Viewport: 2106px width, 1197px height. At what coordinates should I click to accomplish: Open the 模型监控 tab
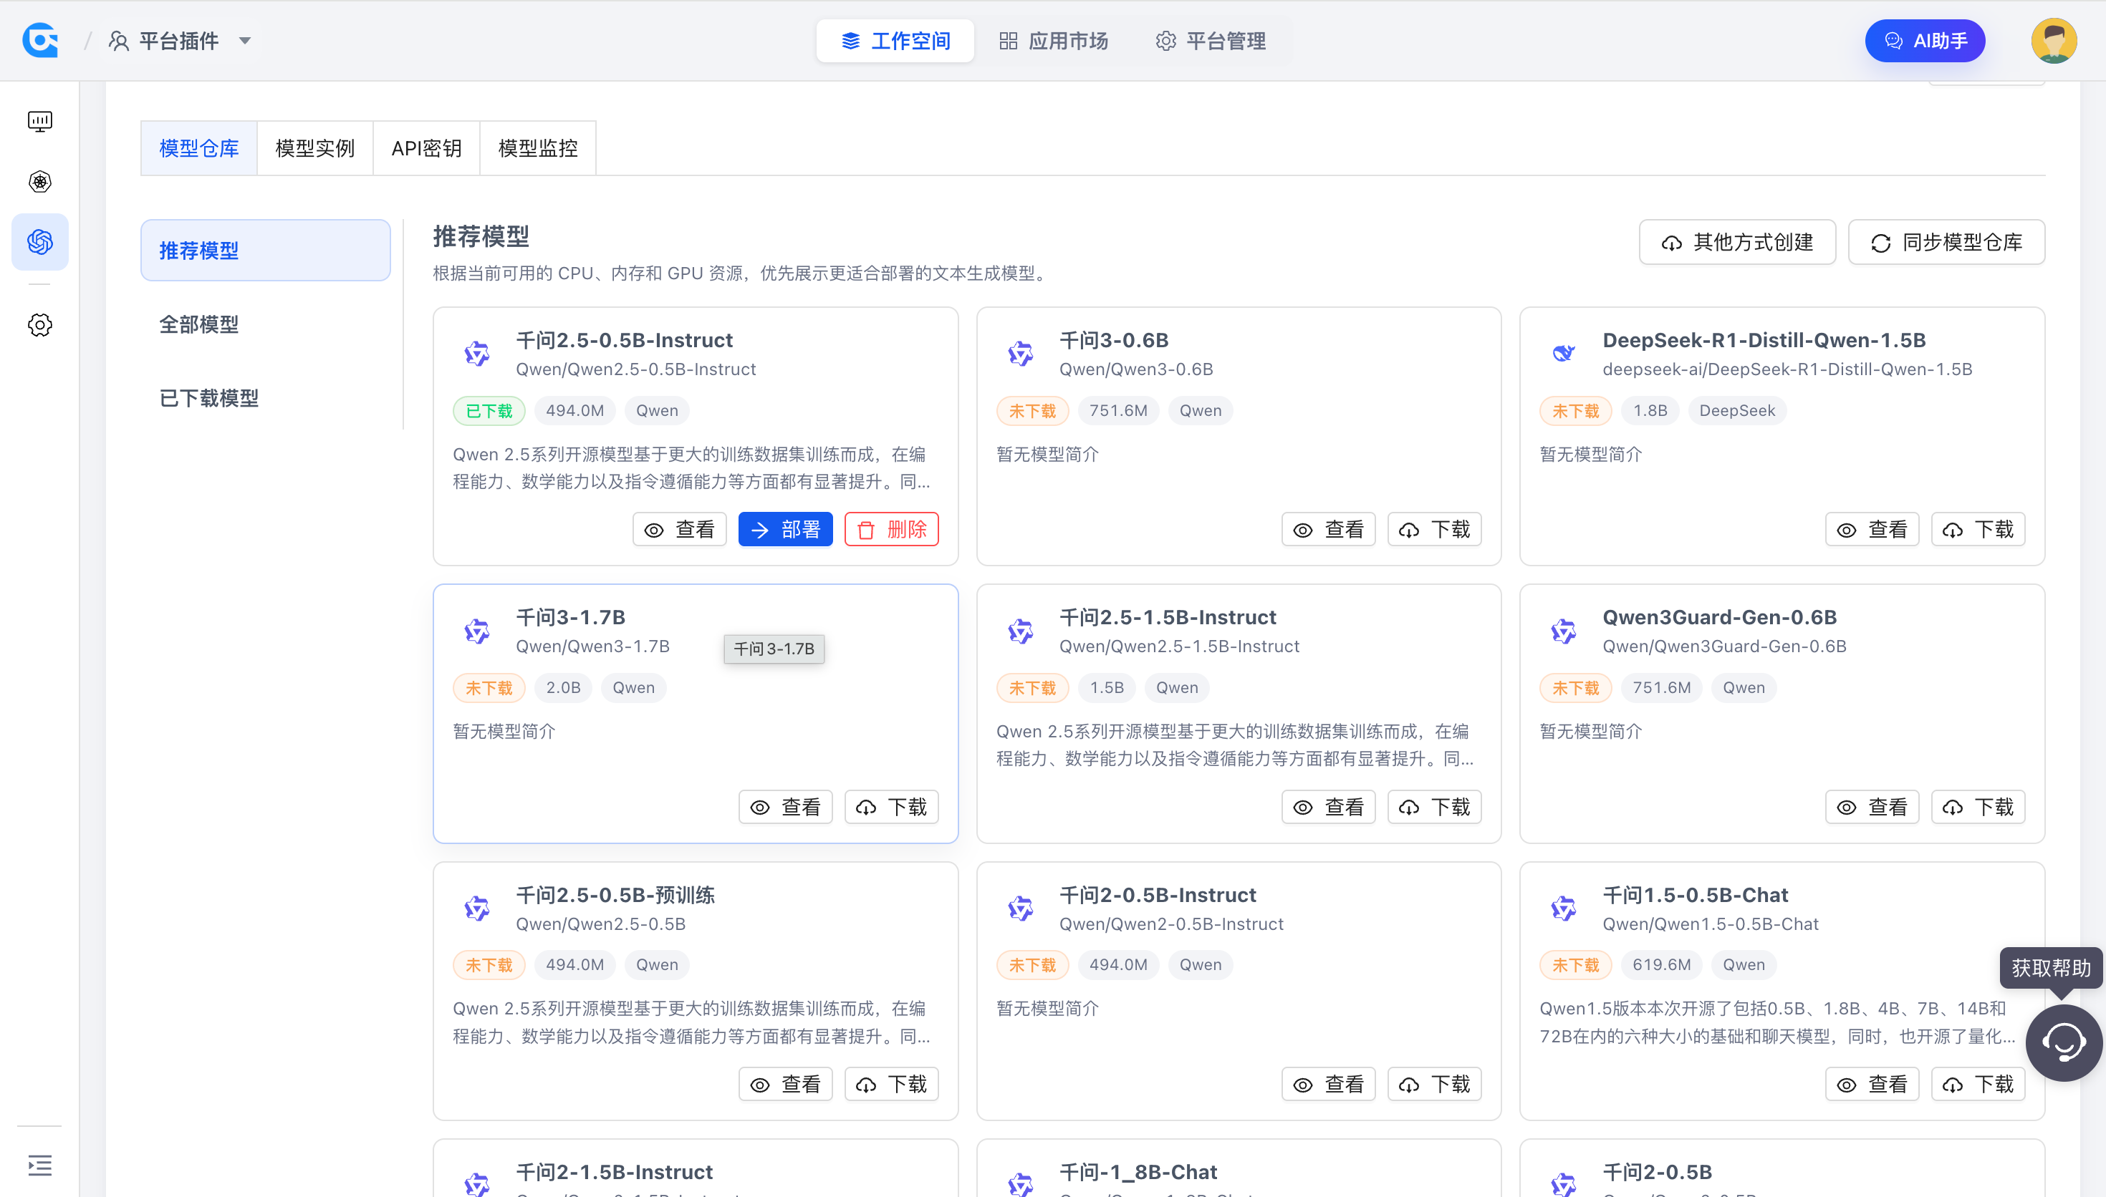(x=538, y=148)
